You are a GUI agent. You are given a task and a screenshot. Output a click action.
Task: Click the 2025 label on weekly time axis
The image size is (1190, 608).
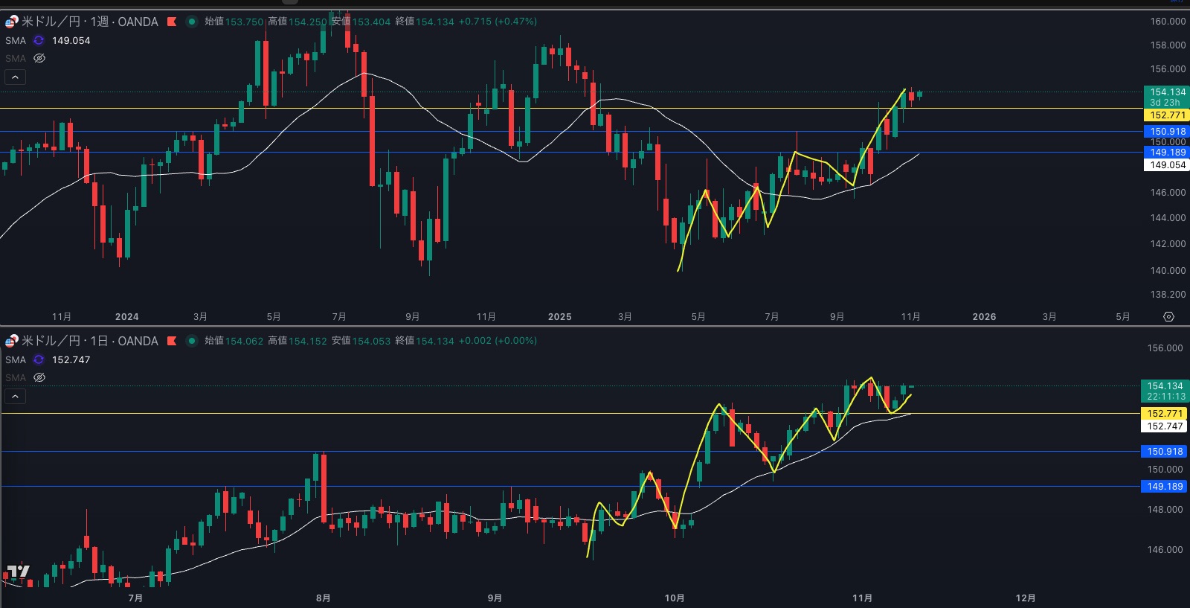(559, 317)
